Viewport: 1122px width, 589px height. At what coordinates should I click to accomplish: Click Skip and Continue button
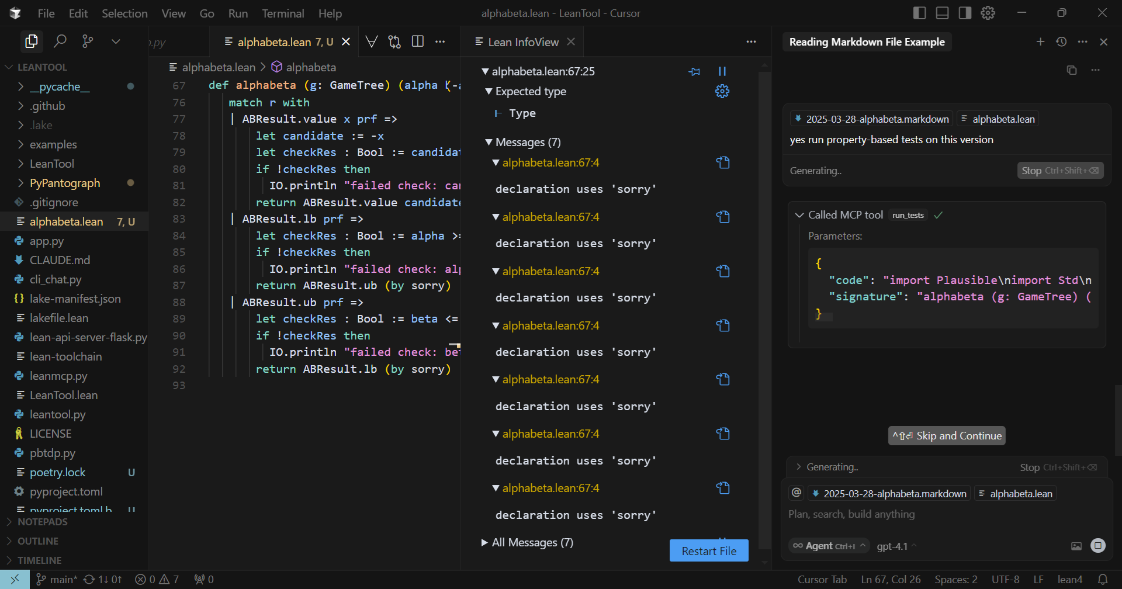(x=947, y=435)
